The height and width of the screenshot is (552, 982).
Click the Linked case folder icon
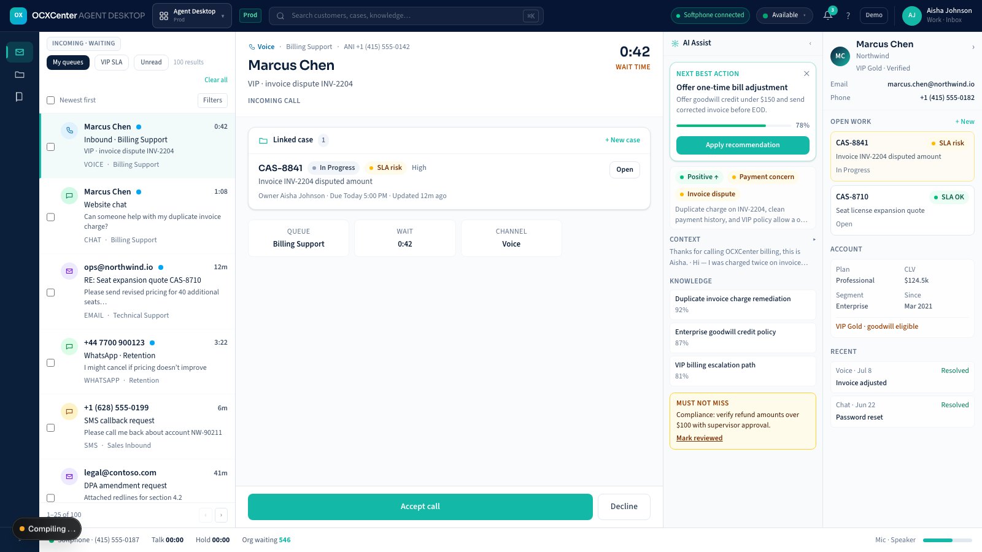(263, 140)
